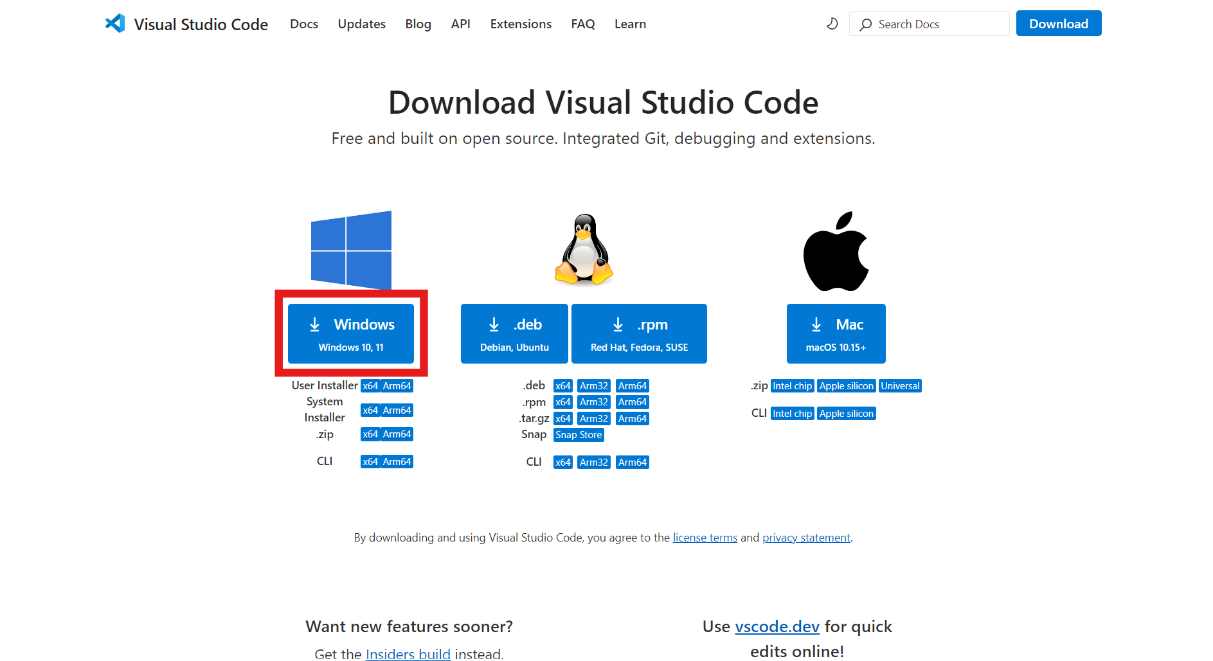Select Linux .tar.gz Arm32

(594, 419)
